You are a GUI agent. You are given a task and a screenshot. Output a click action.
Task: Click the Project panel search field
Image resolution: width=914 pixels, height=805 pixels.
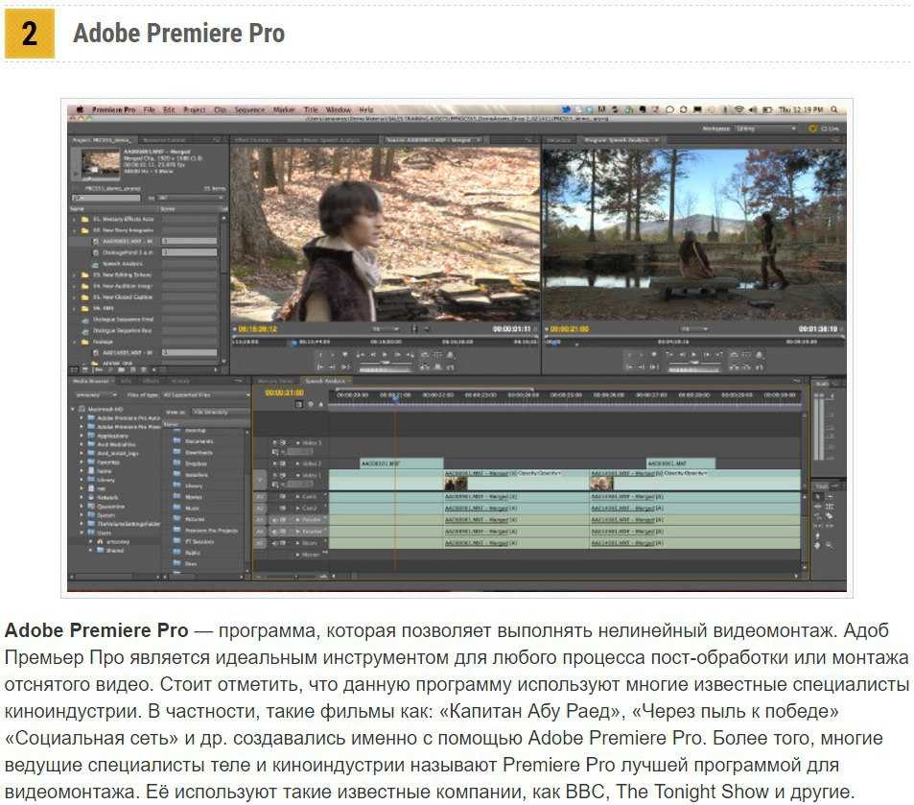click(106, 199)
